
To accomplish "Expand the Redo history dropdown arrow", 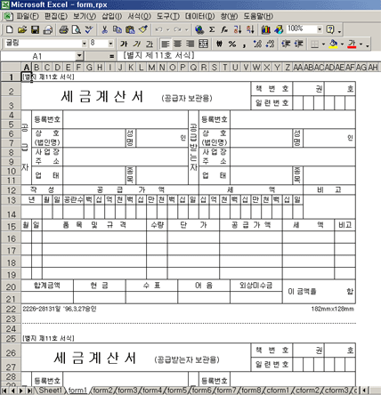I will pos(187,29).
